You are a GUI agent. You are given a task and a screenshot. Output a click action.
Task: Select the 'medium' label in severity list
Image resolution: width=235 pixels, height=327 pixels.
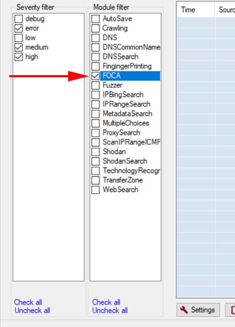point(37,47)
